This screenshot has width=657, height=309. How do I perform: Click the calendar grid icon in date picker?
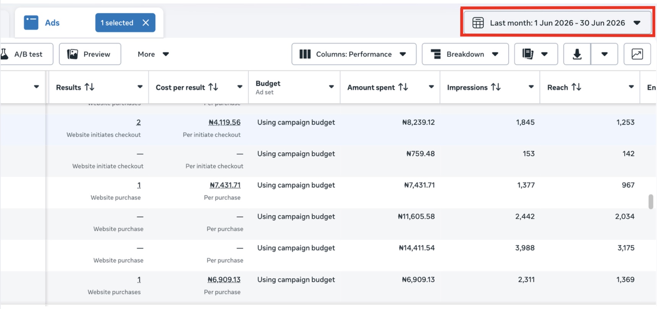478,23
